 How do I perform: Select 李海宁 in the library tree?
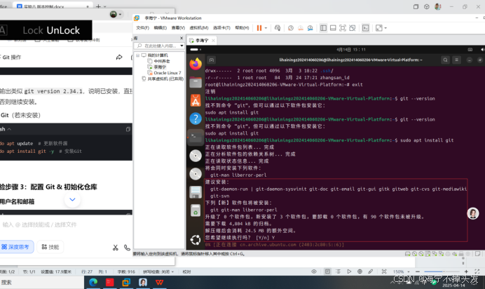click(160, 67)
